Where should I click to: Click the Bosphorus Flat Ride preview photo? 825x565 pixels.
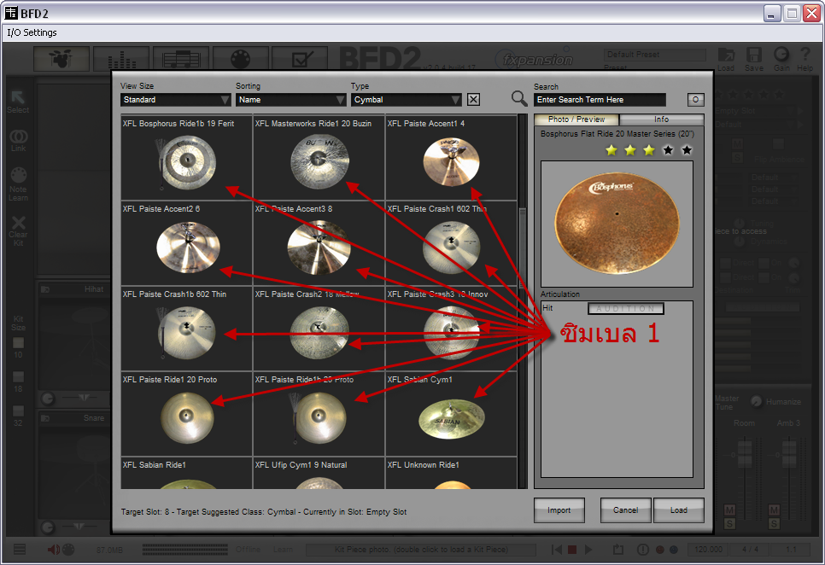point(617,224)
